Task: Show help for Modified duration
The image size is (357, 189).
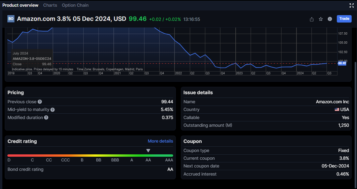Action: (x=46, y=118)
